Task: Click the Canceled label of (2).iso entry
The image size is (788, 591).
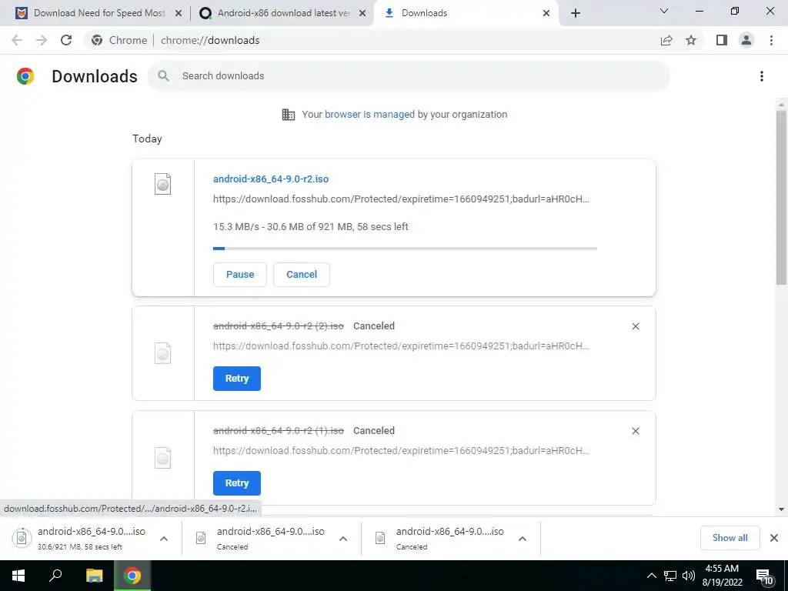Action: [x=374, y=326]
